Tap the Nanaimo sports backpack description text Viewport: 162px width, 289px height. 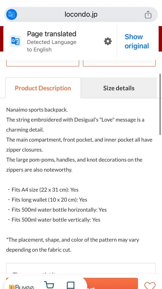point(37,110)
